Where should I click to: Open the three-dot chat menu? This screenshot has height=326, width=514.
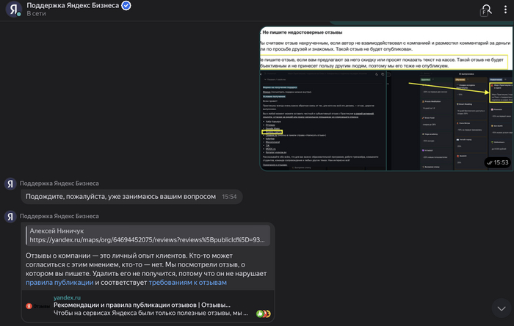(x=505, y=10)
